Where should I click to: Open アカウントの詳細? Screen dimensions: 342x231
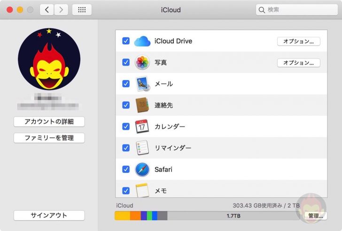click(x=49, y=121)
